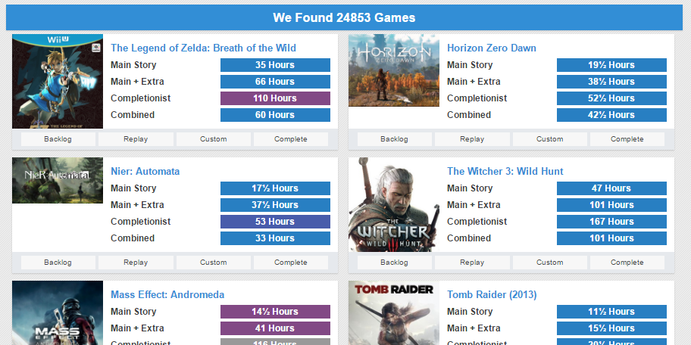Add Zelda to Custom list
This screenshot has width=691, height=345.
pyautogui.click(x=214, y=139)
